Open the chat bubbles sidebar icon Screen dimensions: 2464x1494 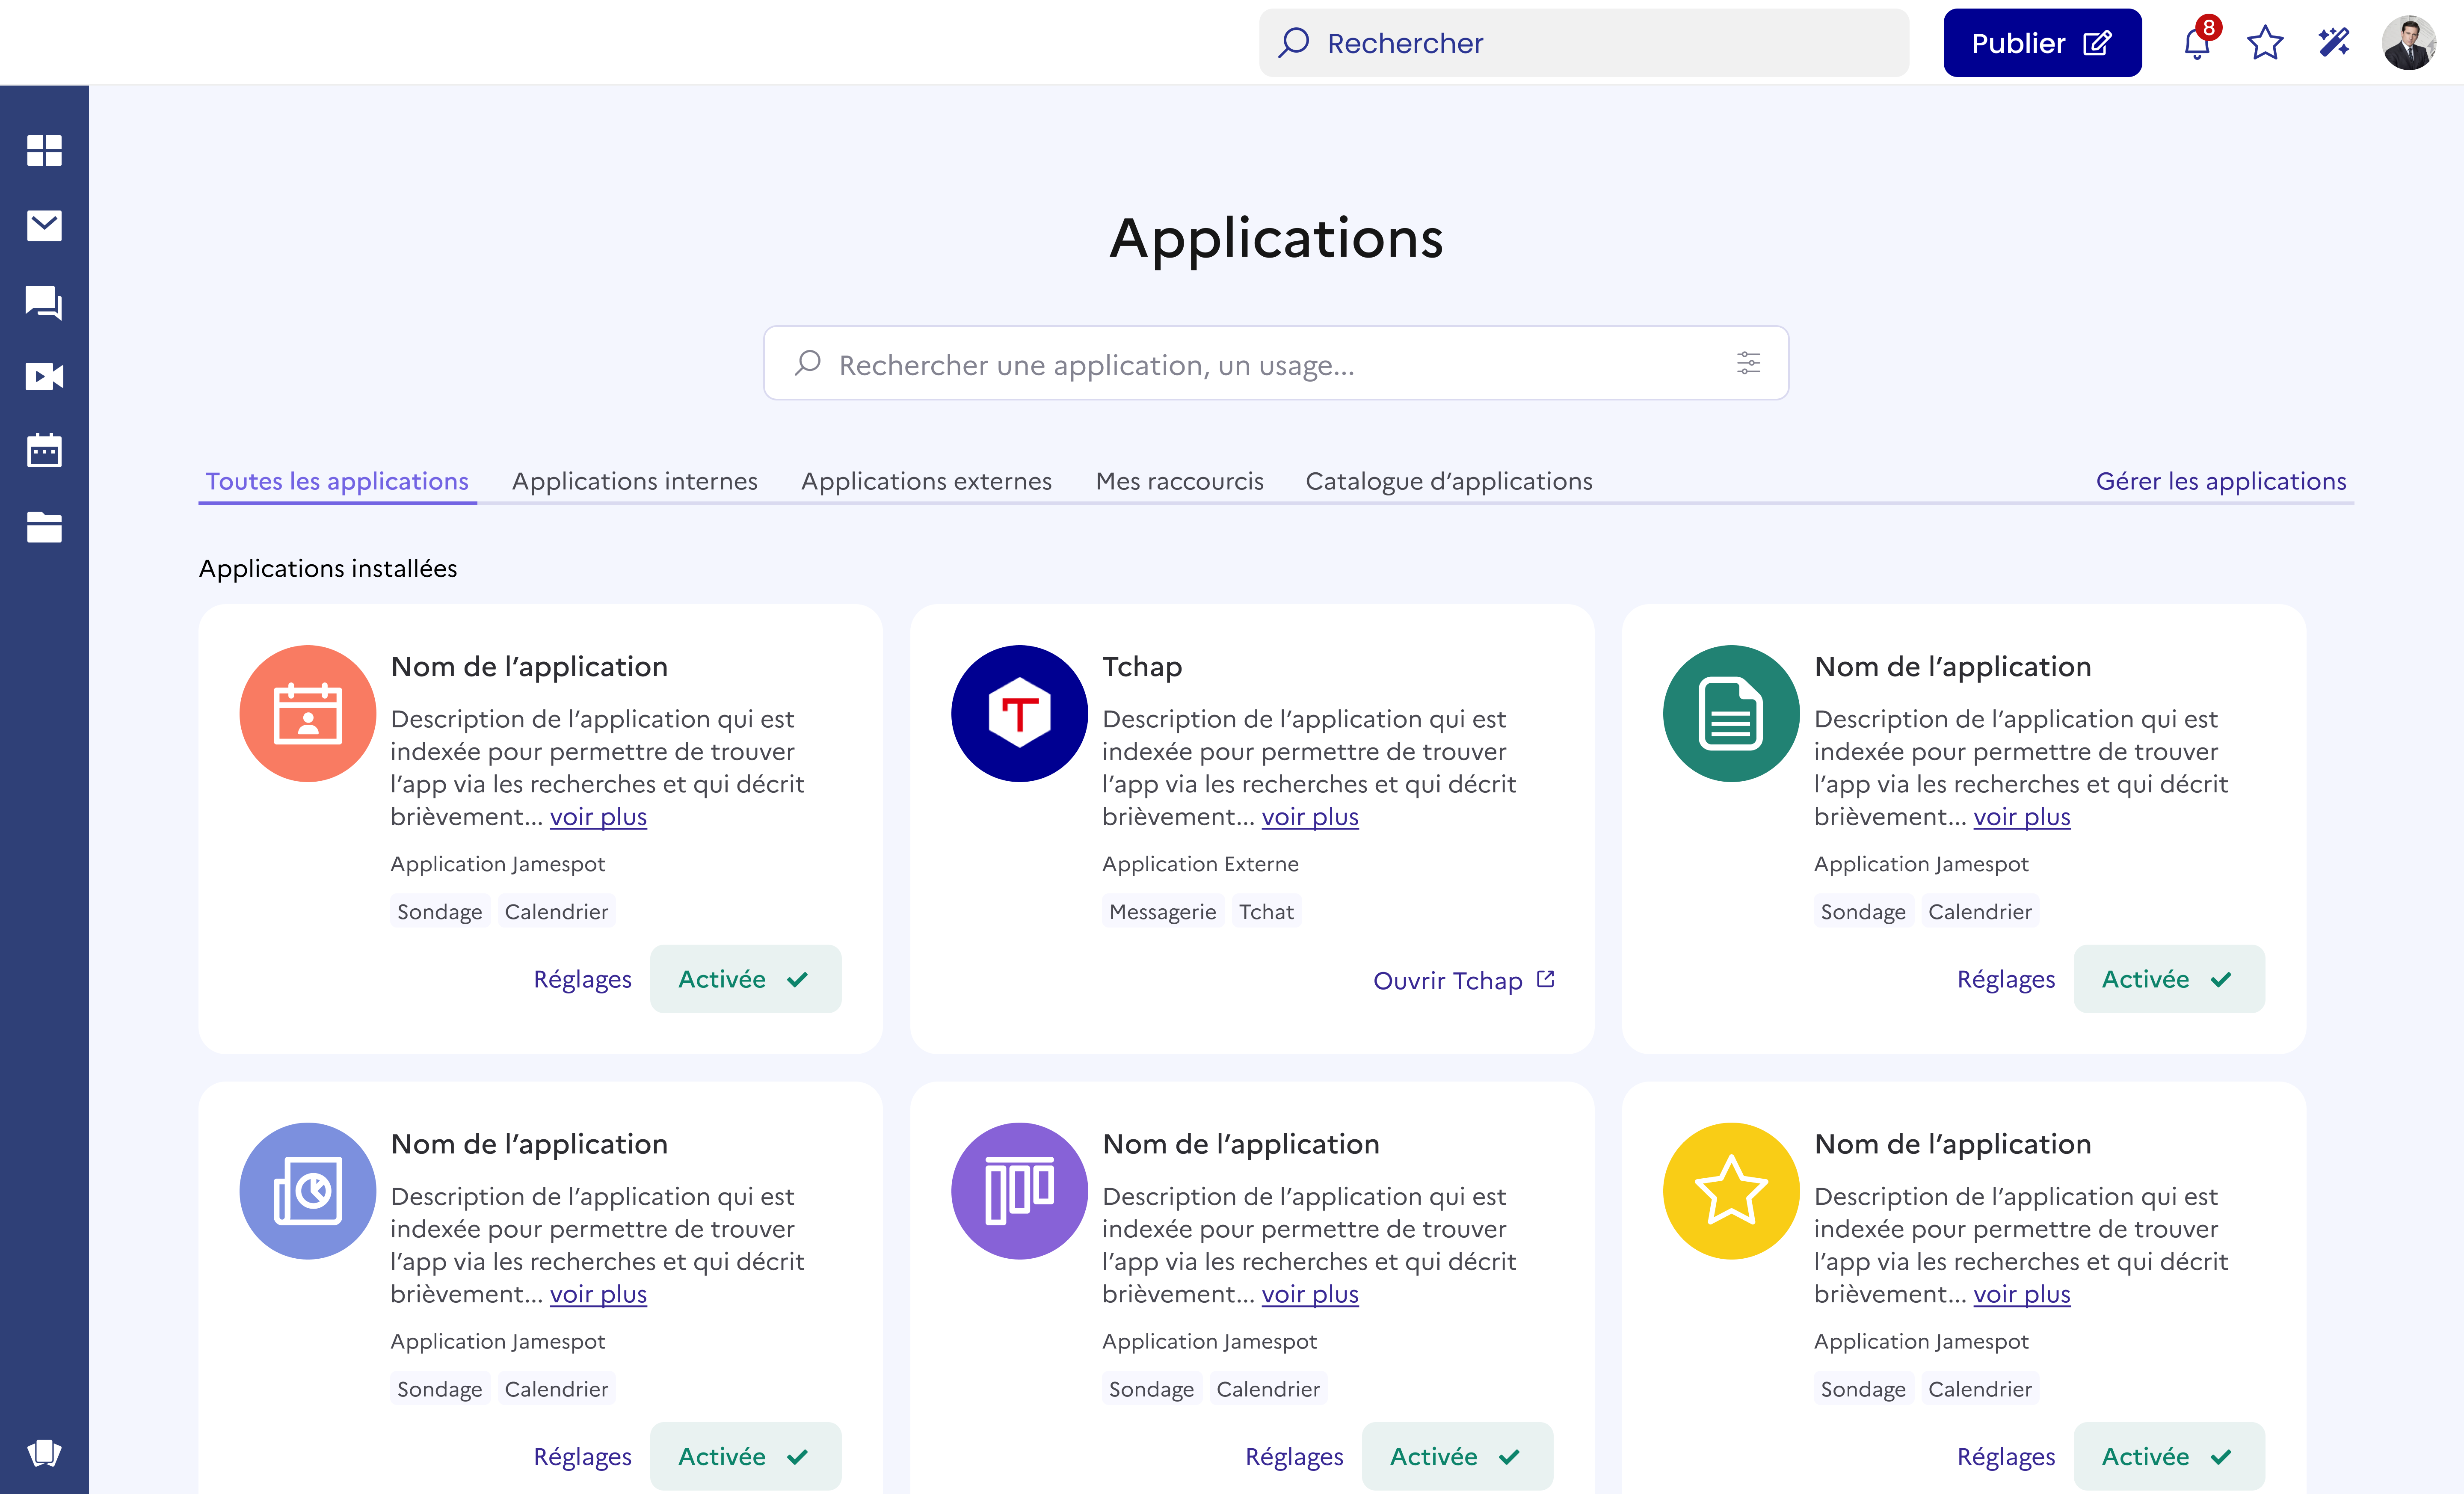(x=44, y=301)
